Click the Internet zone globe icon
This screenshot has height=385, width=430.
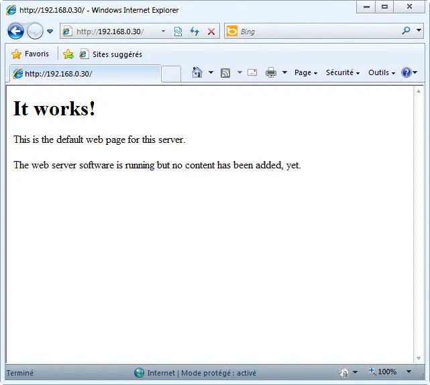(x=139, y=373)
